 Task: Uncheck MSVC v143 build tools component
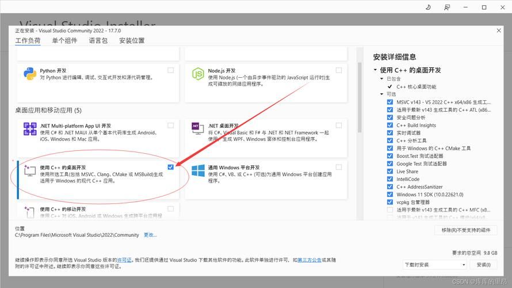pyautogui.click(x=390, y=102)
